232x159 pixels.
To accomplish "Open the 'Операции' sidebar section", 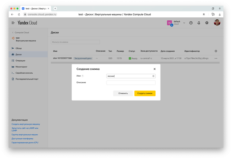I will [20, 61].
